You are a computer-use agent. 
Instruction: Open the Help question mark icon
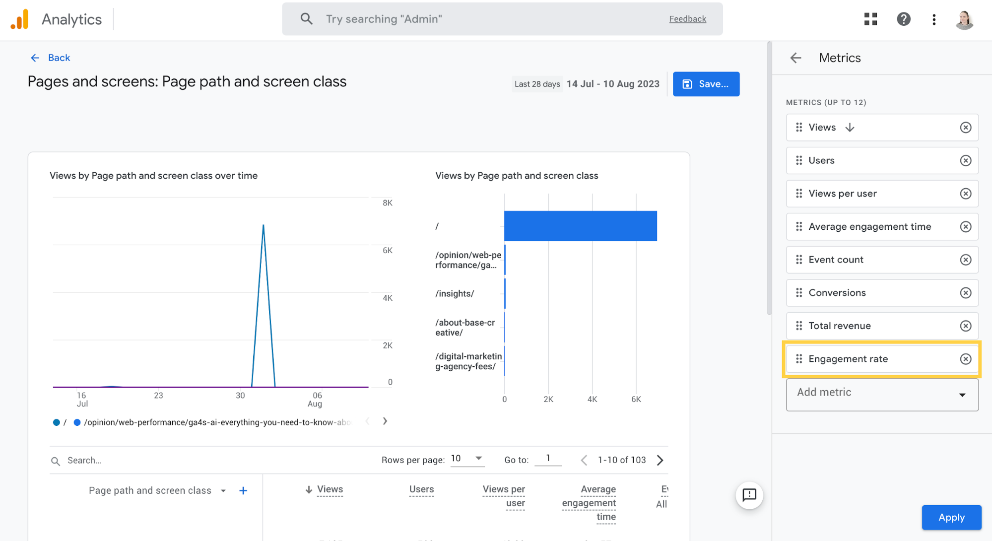coord(904,19)
